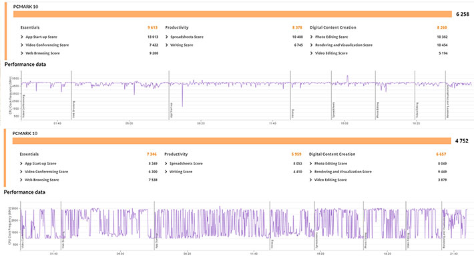Click PCMARK 10 title of 6 258 result
Image resolution: width=474 pixels, height=261 pixels.
pyautogui.click(x=25, y=7)
